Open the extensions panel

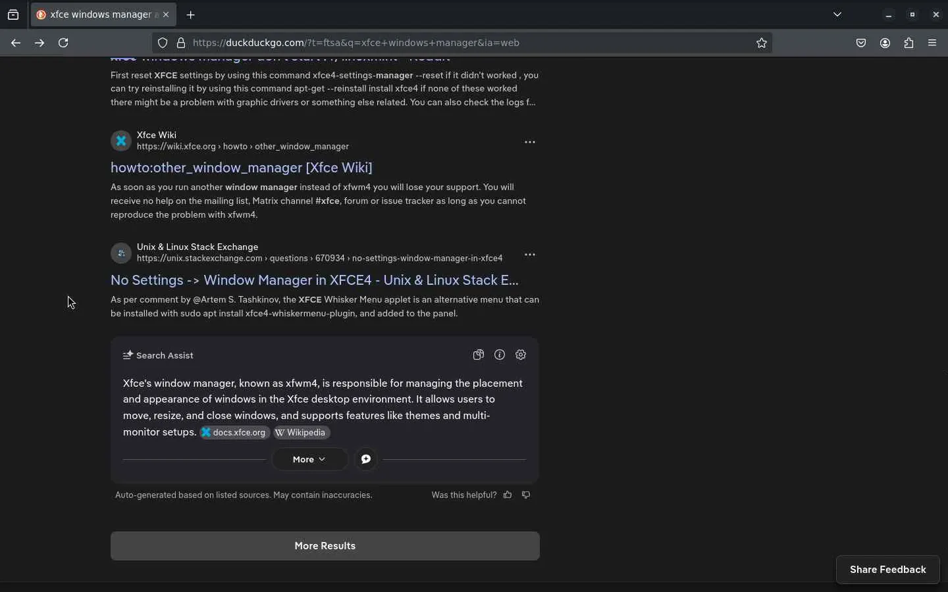(x=909, y=43)
